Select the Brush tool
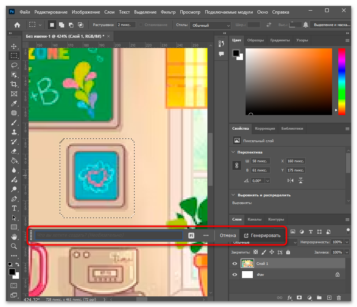Viewport: 357px width, 307px height. (14, 123)
